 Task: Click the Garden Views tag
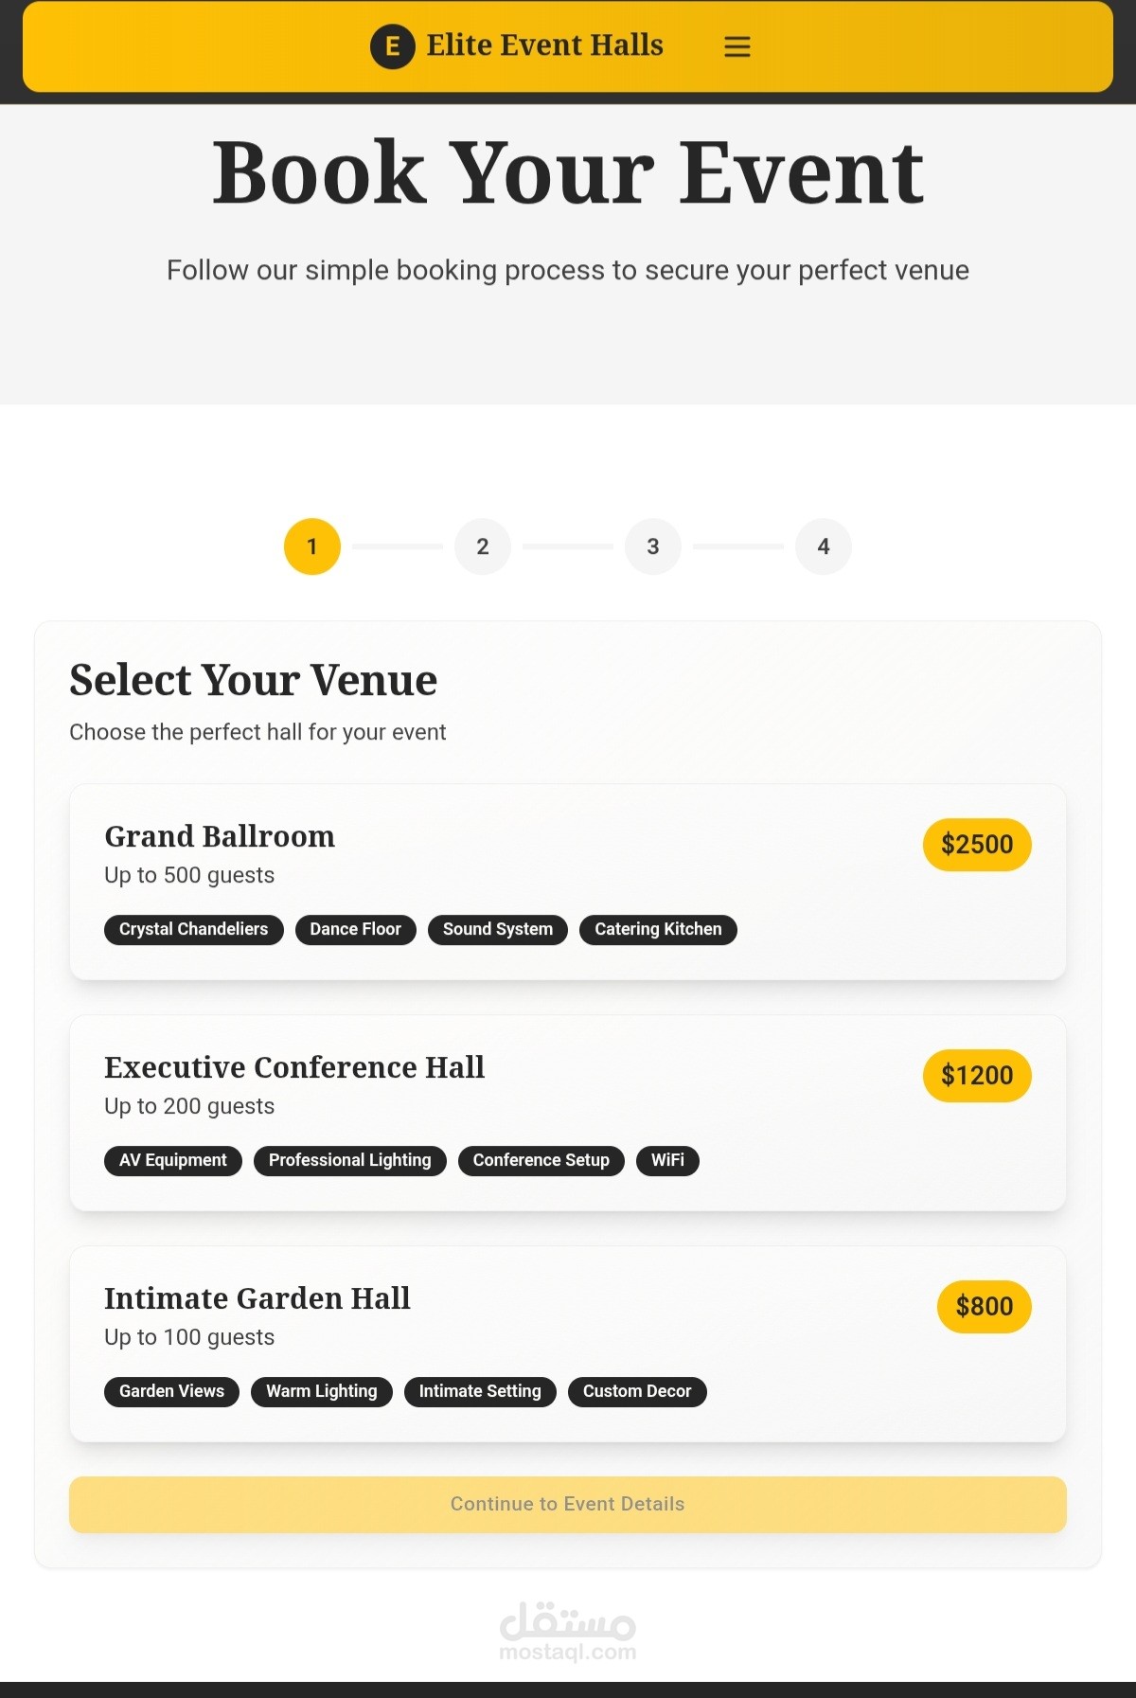[171, 1392]
